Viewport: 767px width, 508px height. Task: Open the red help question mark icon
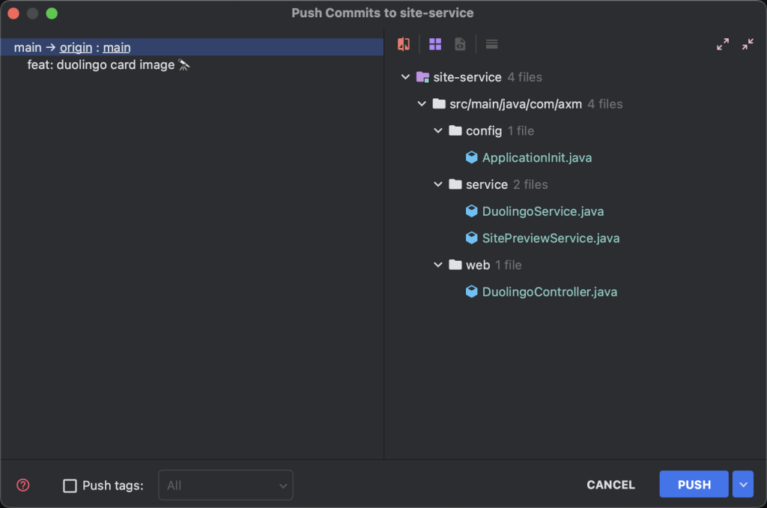[23, 485]
